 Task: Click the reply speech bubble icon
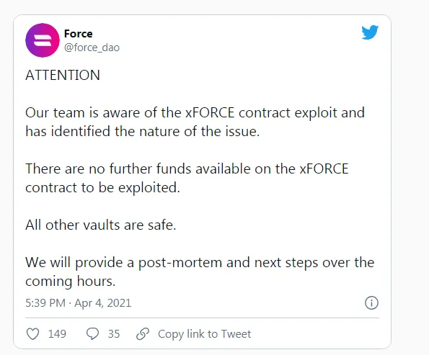click(92, 333)
